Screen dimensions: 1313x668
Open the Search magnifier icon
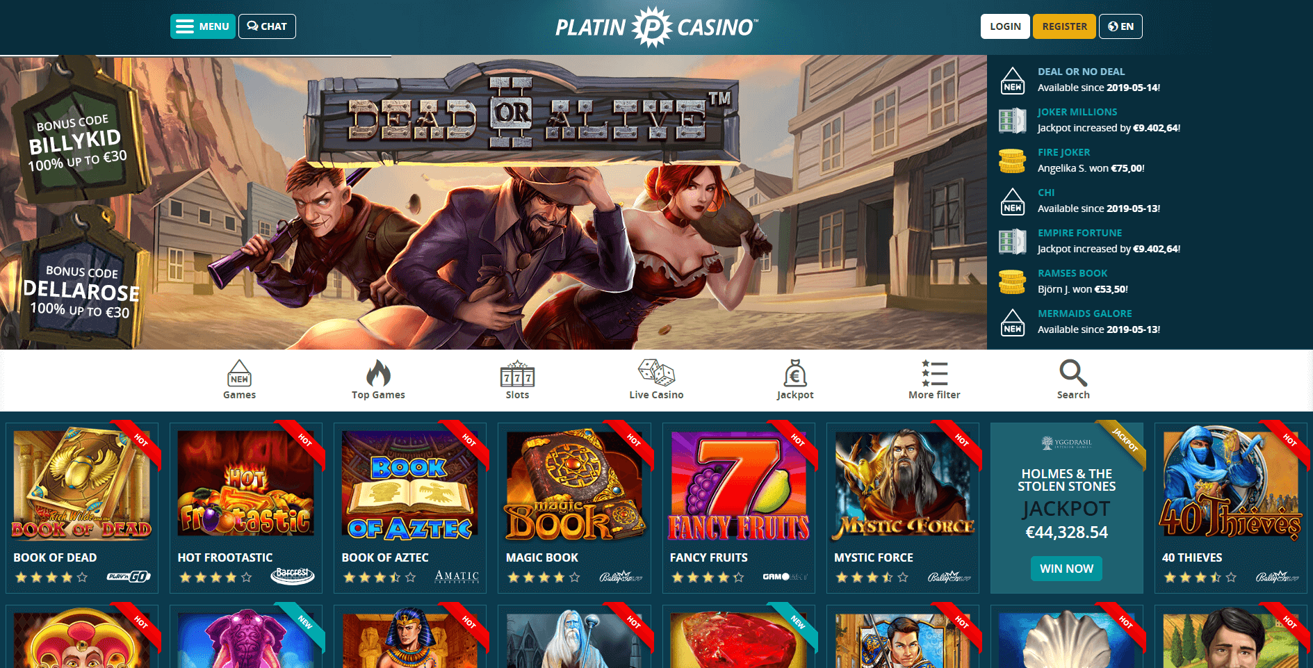click(x=1073, y=373)
